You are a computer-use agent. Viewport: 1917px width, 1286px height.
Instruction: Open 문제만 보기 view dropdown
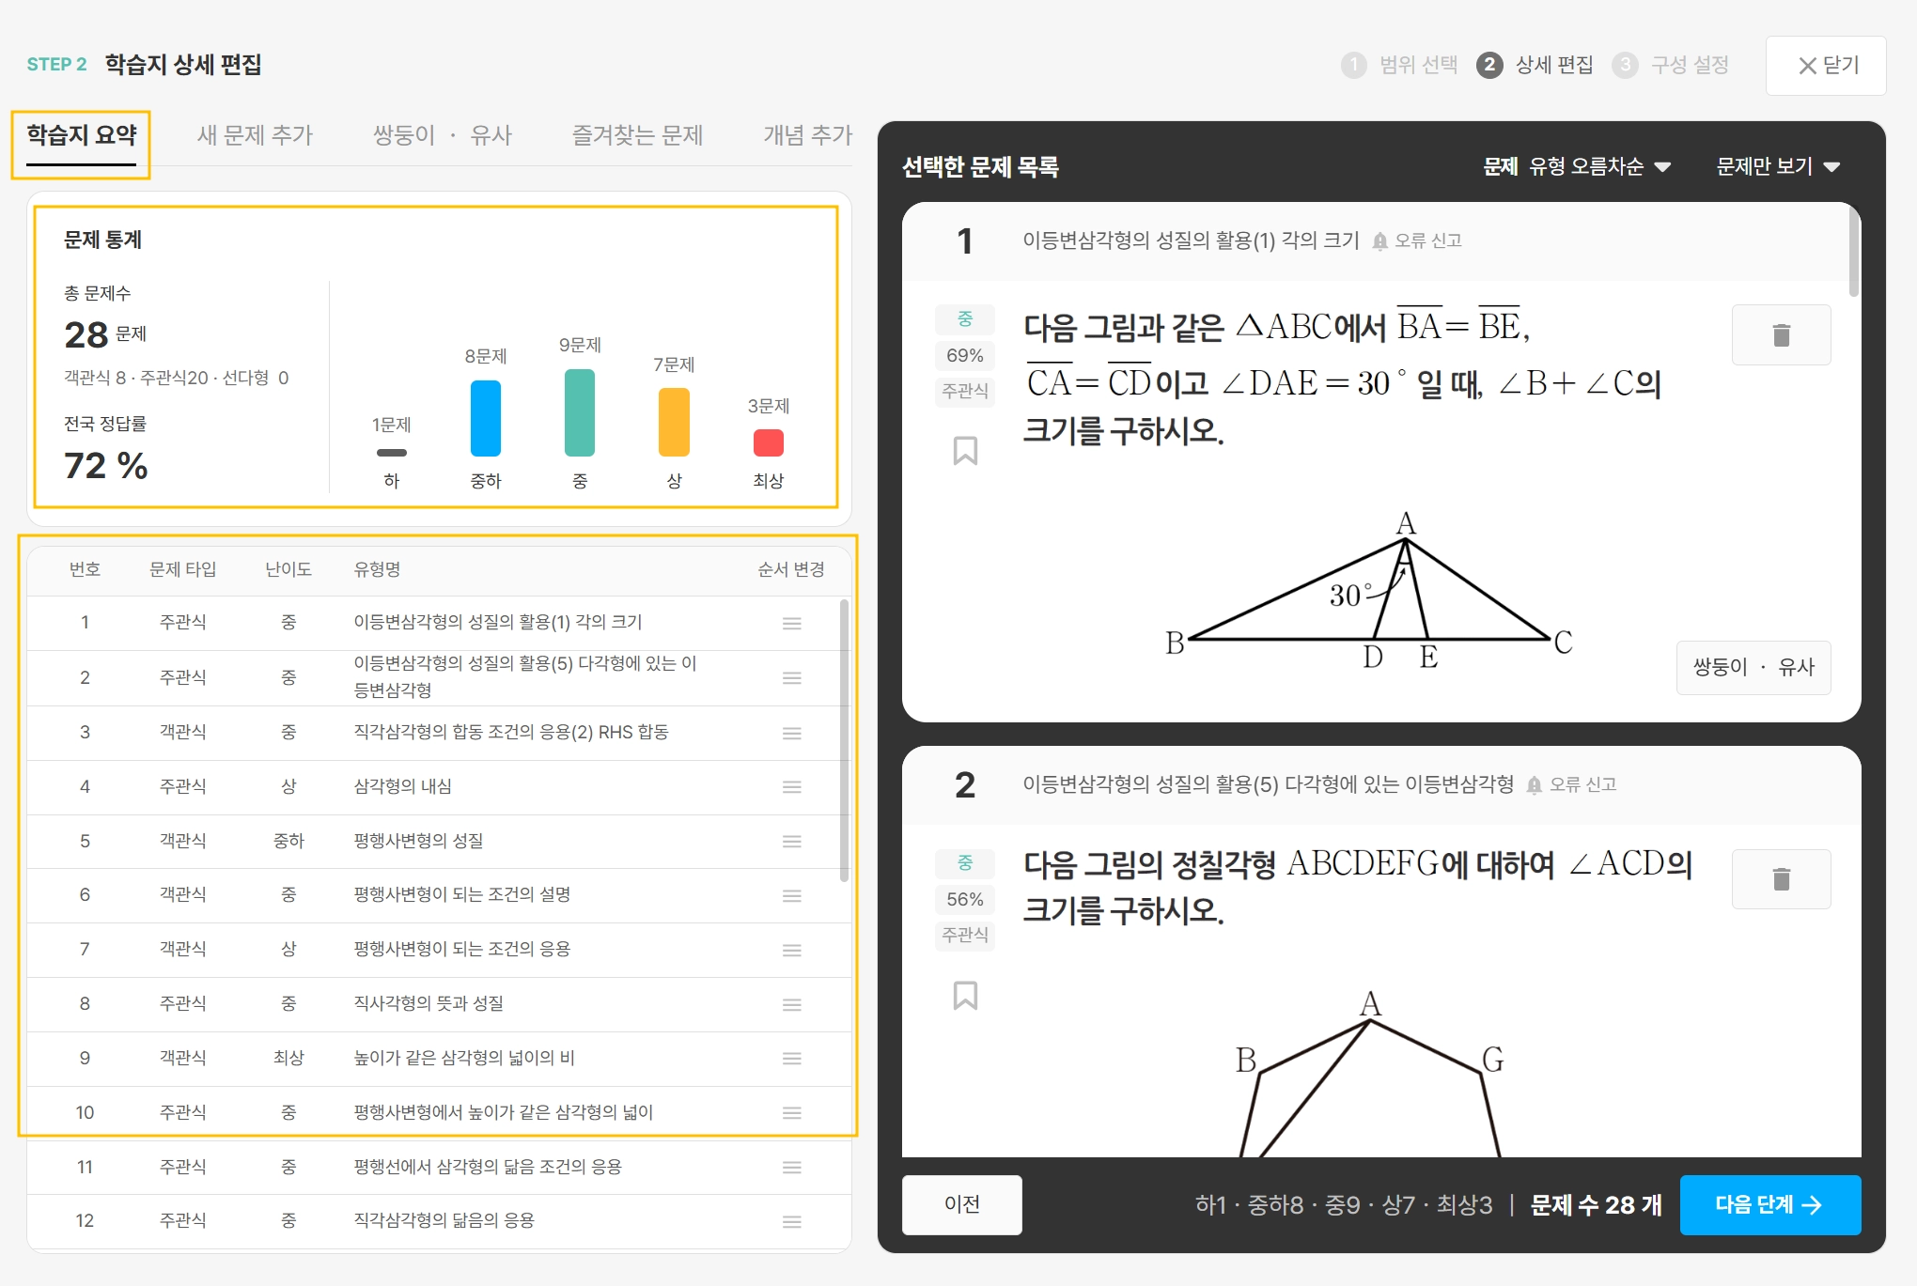(1777, 167)
